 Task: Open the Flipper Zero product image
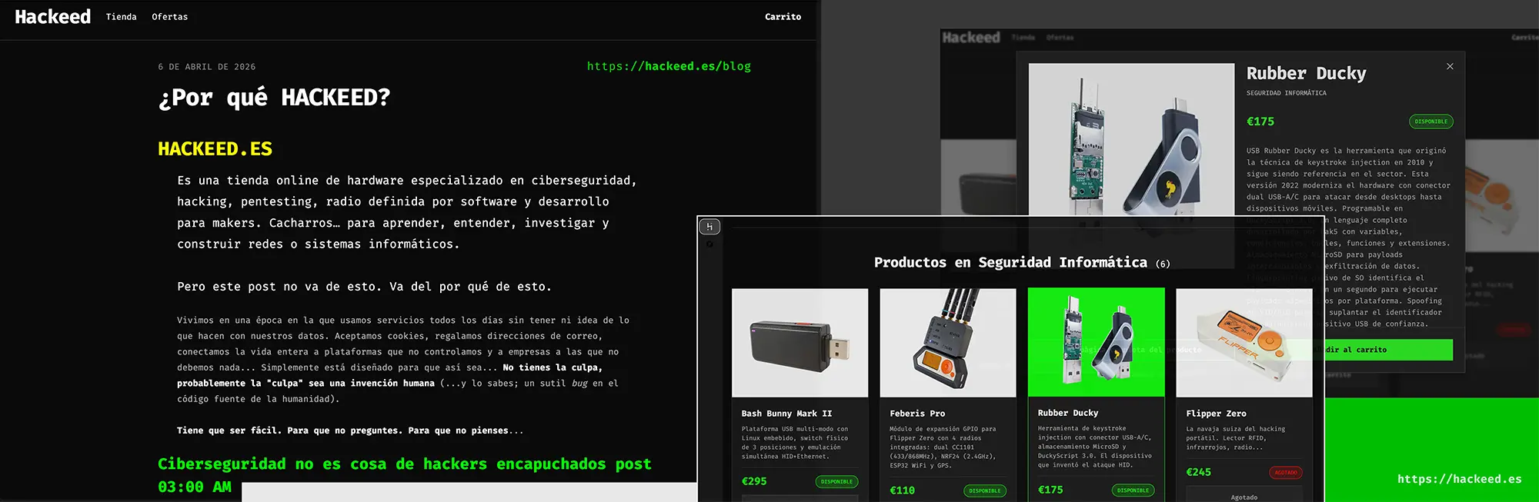click(1244, 343)
